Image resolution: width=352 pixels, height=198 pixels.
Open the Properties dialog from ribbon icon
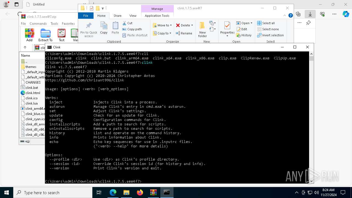tap(227, 26)
